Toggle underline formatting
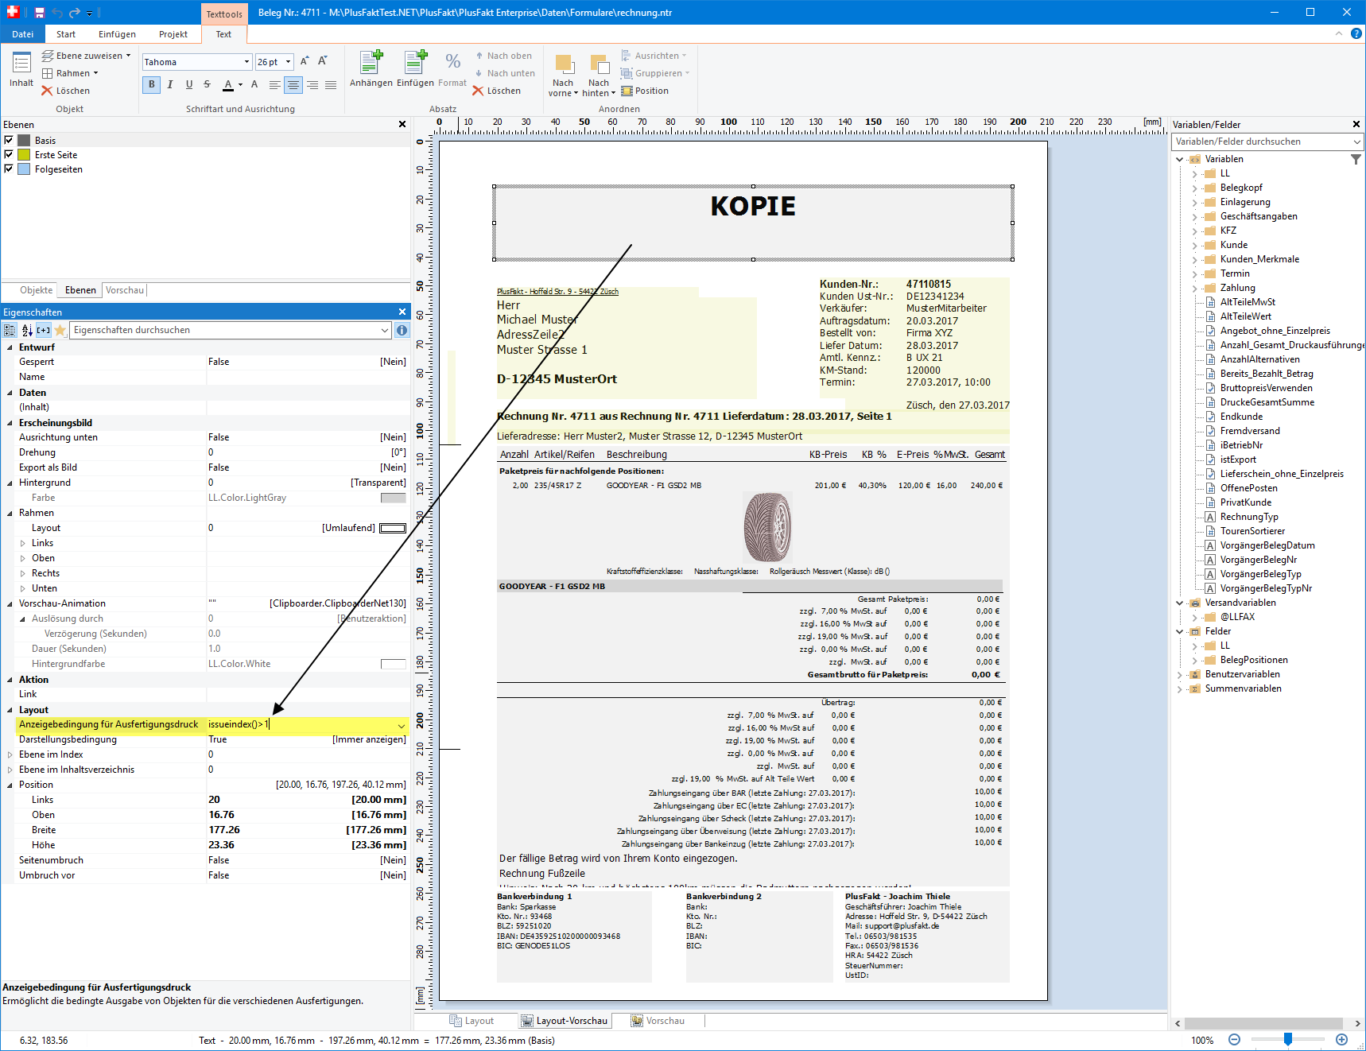 (x=188, y=84)
